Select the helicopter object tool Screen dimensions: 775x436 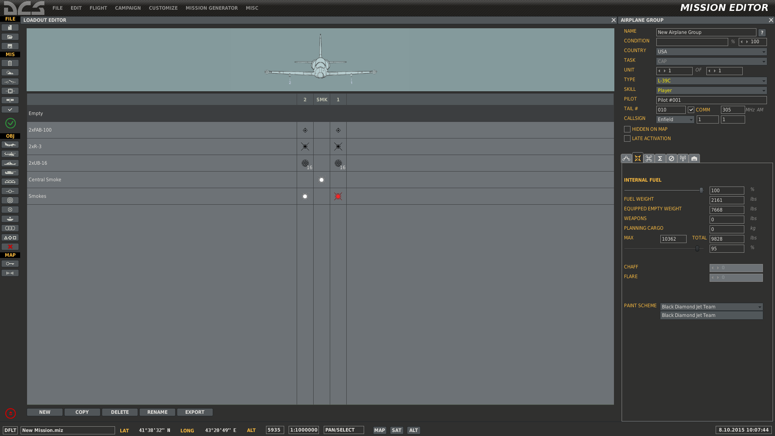click(x=10, y=154)
